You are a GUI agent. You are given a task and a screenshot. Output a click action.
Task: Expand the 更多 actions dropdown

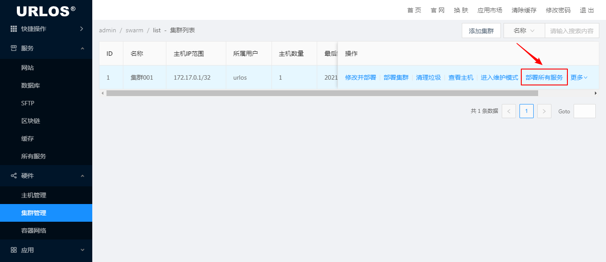tap(579, 77)
